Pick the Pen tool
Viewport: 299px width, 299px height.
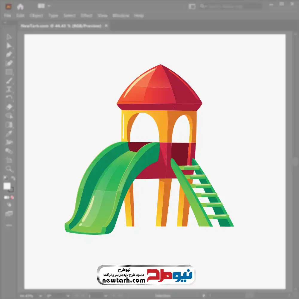(9, 54)
